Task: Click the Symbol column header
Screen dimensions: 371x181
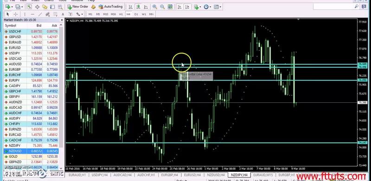Action: (11, 25)
